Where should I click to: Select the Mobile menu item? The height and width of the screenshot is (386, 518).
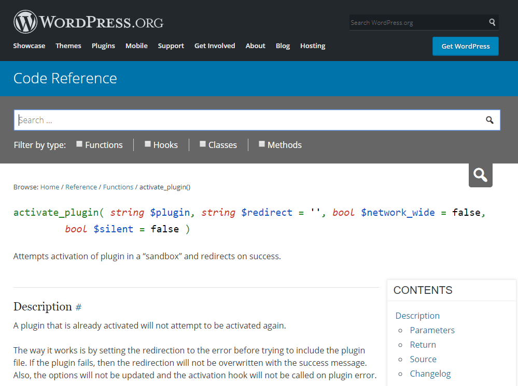[136, 46]
